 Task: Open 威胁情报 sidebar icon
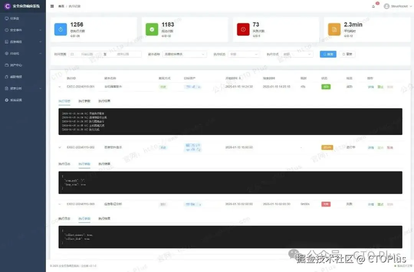(x=7, y=77)
